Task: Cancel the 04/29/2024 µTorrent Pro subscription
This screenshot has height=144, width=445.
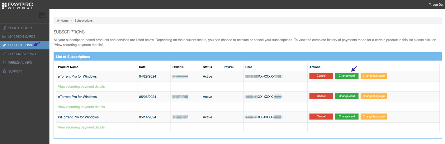Action: 321,76
